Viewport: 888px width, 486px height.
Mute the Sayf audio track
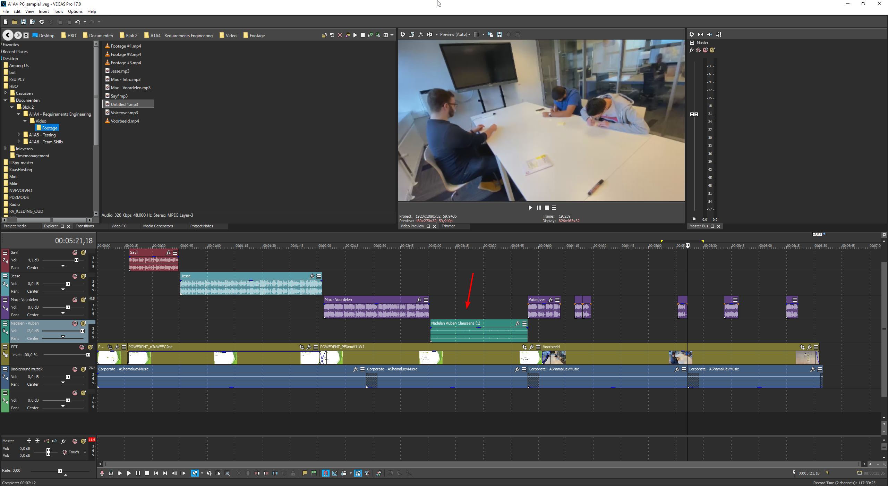coord(75,253)
